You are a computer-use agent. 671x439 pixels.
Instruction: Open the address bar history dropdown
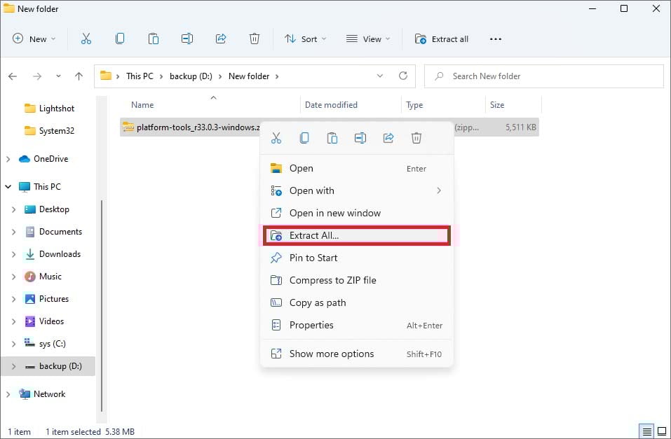(x=379, y=76)
